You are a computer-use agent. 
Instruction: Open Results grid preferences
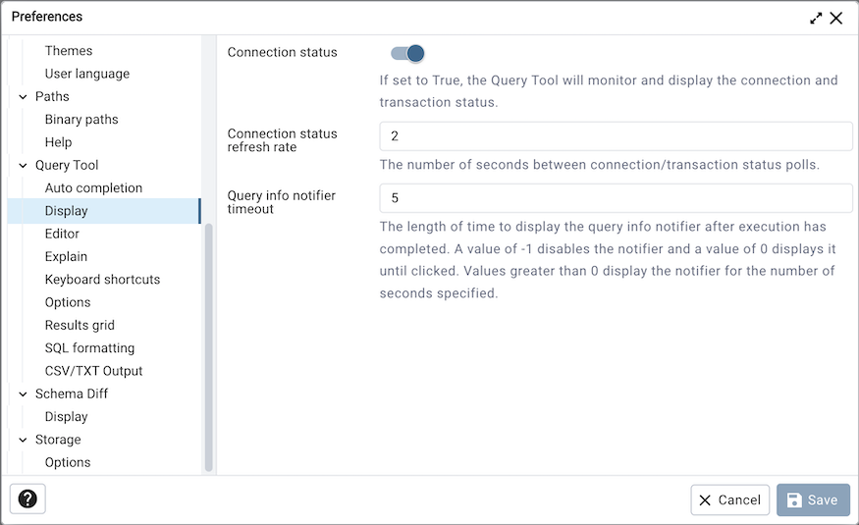tap(80, 325)
